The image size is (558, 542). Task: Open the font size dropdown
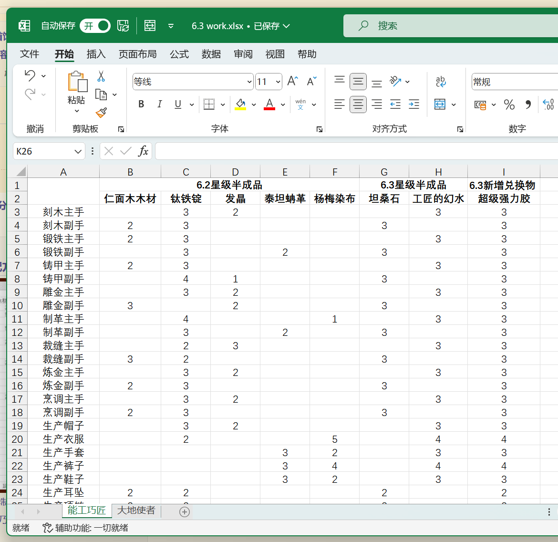[x=278, y=82]
